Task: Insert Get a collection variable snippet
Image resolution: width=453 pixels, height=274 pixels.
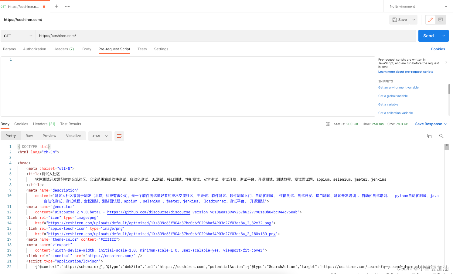Action: (395, 113)
